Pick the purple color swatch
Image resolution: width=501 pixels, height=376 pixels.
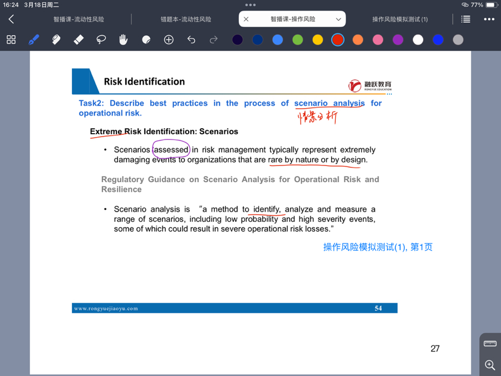tap(398, 40)
